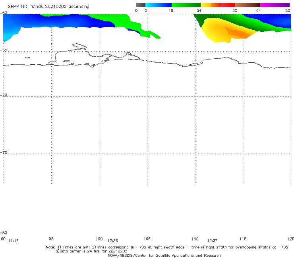Click the small island outline near 92 longitude
The width and height of the screenshot is (294, 258).
coord(27,58)
